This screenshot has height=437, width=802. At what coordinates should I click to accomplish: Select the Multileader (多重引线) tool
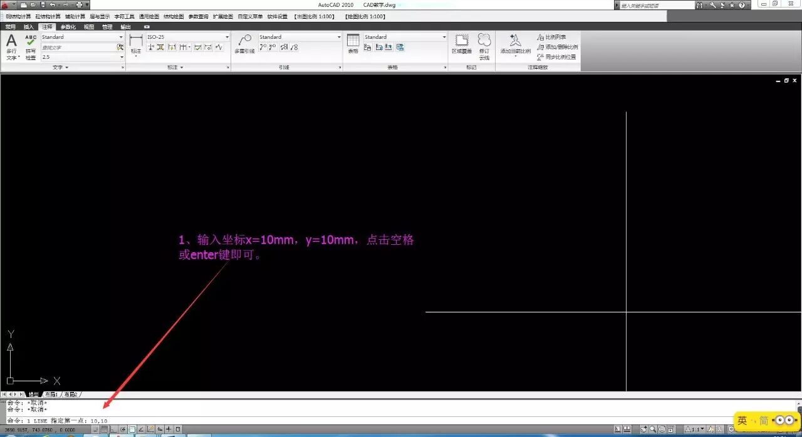point(244,43)
